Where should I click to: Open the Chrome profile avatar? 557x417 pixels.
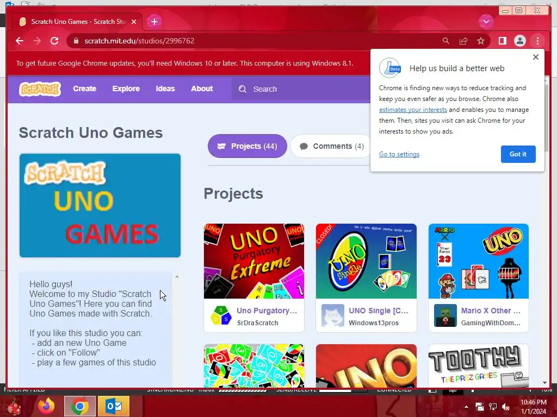(x=519, y=41)
